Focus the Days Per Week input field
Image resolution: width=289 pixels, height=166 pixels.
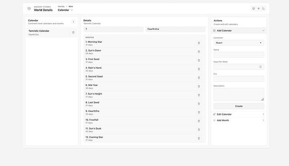pos(239,67)
